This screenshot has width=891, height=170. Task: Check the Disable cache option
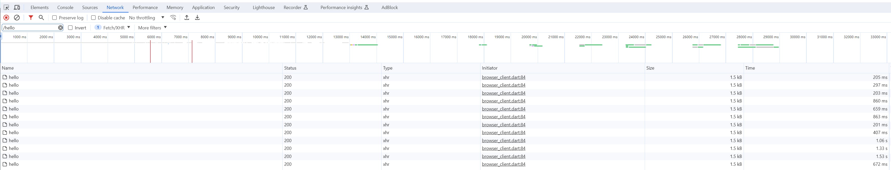[93, 18]
